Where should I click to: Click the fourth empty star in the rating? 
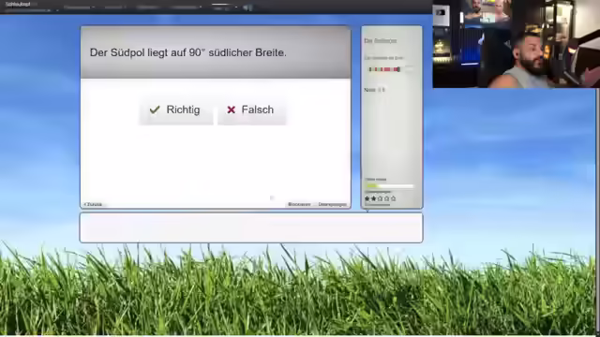tap(387, 198)
